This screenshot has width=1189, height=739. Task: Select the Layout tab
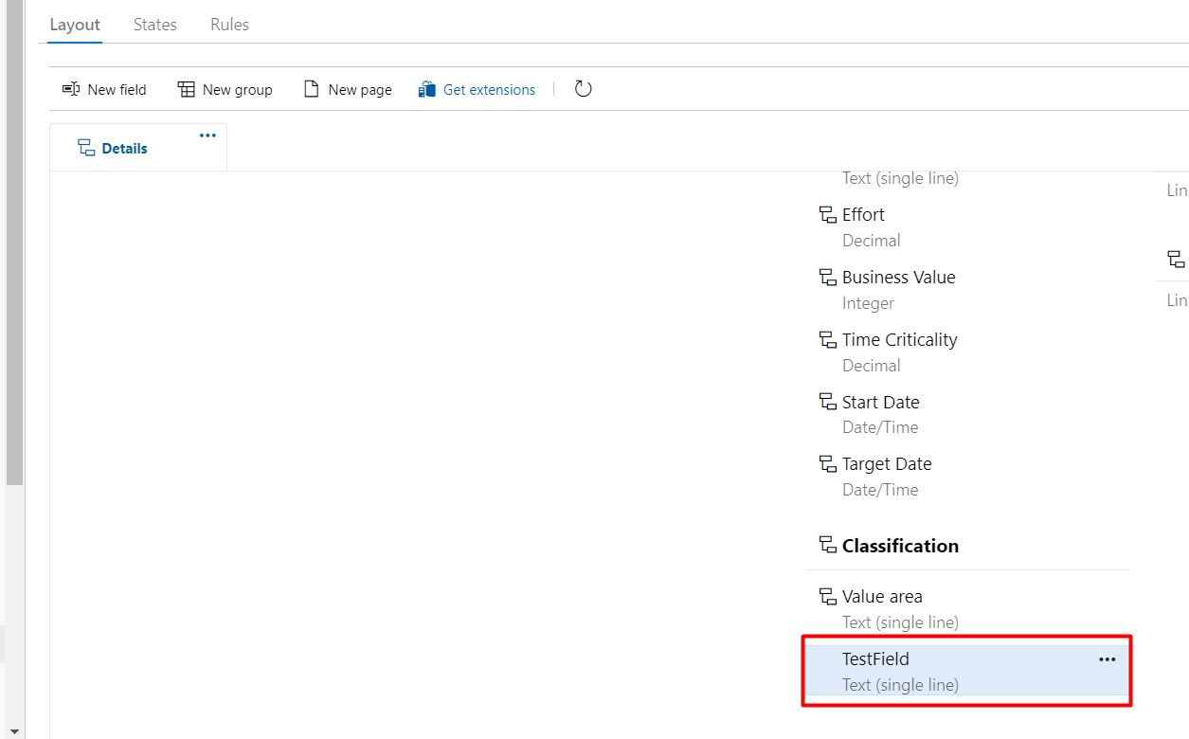pyautogui.click(x=75, y=25)
